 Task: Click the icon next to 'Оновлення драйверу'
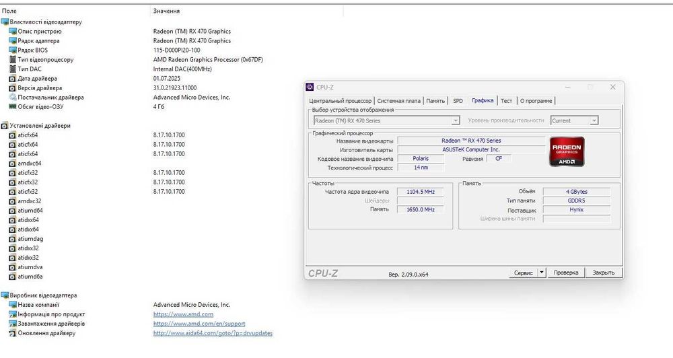tap(12, 333)
